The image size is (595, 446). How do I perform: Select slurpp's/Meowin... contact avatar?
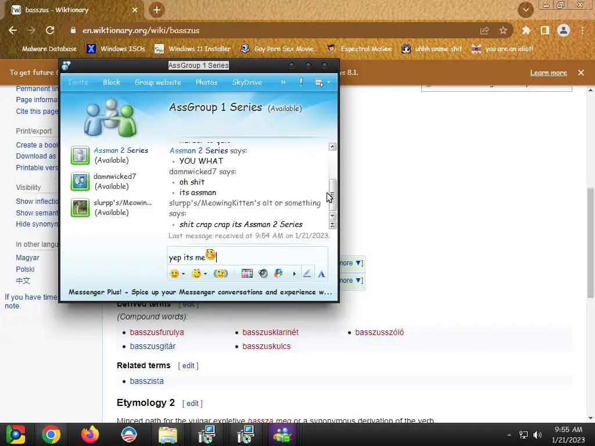pos(80,207)
